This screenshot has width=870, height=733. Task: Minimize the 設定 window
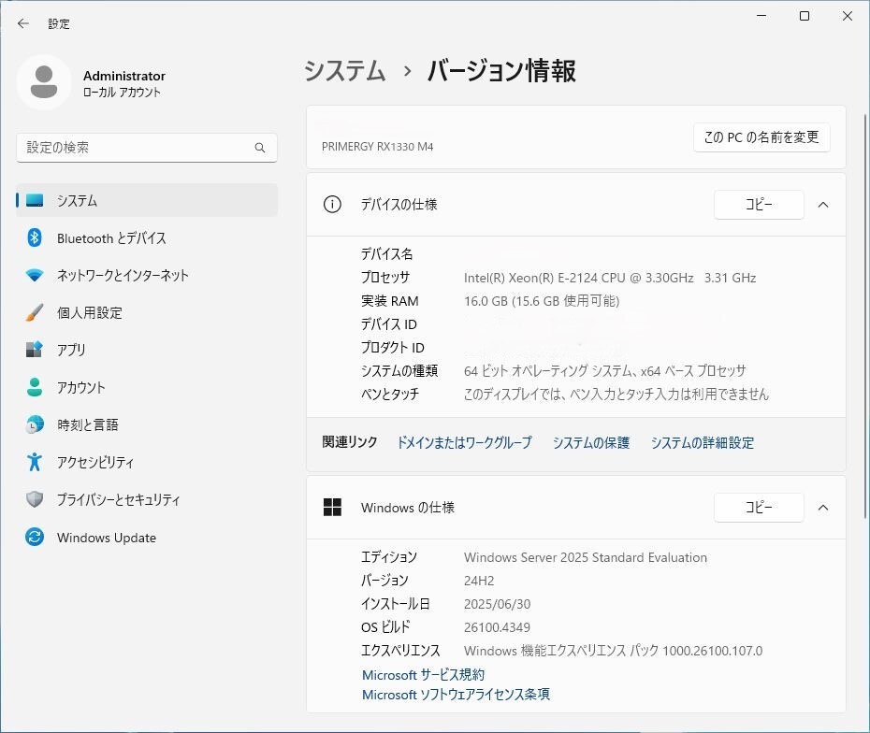[761, 16]
